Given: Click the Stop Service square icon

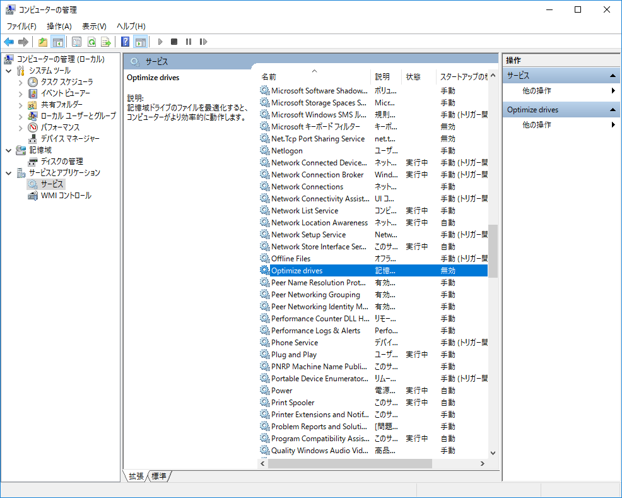Looking at the screenshot, I should point(174,42).
